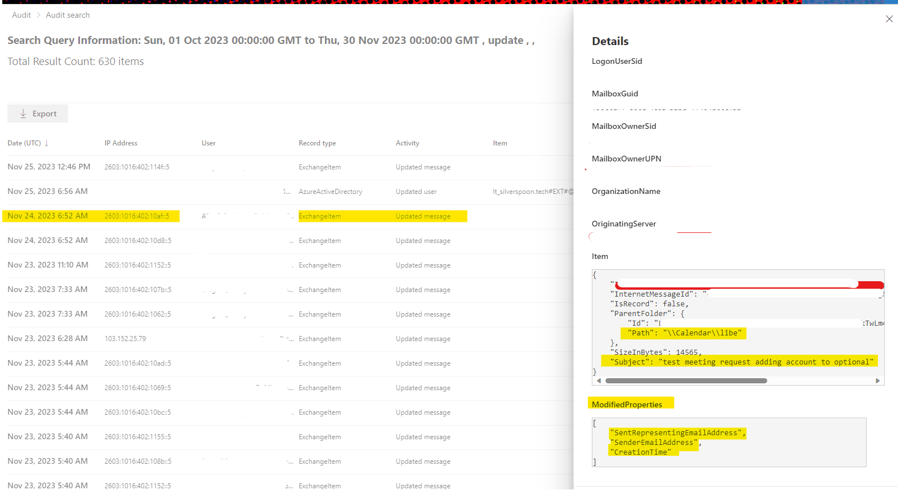The width and height of the screenshot is (898, 490).
Task: Click the lt_silverspoon.tech item cell
Action: point(533,192)
